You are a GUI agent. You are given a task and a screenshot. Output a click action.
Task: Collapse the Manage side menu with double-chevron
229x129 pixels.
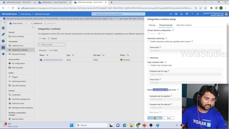[33, 27]
